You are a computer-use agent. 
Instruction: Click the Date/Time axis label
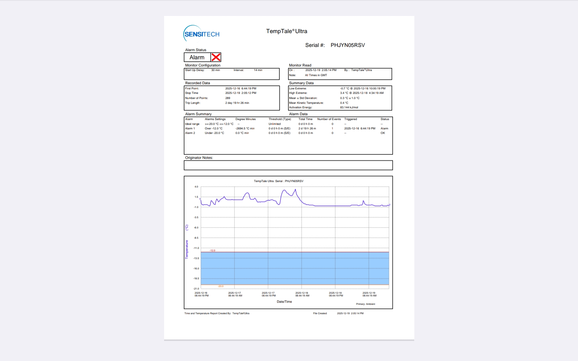tap(284, 301)
